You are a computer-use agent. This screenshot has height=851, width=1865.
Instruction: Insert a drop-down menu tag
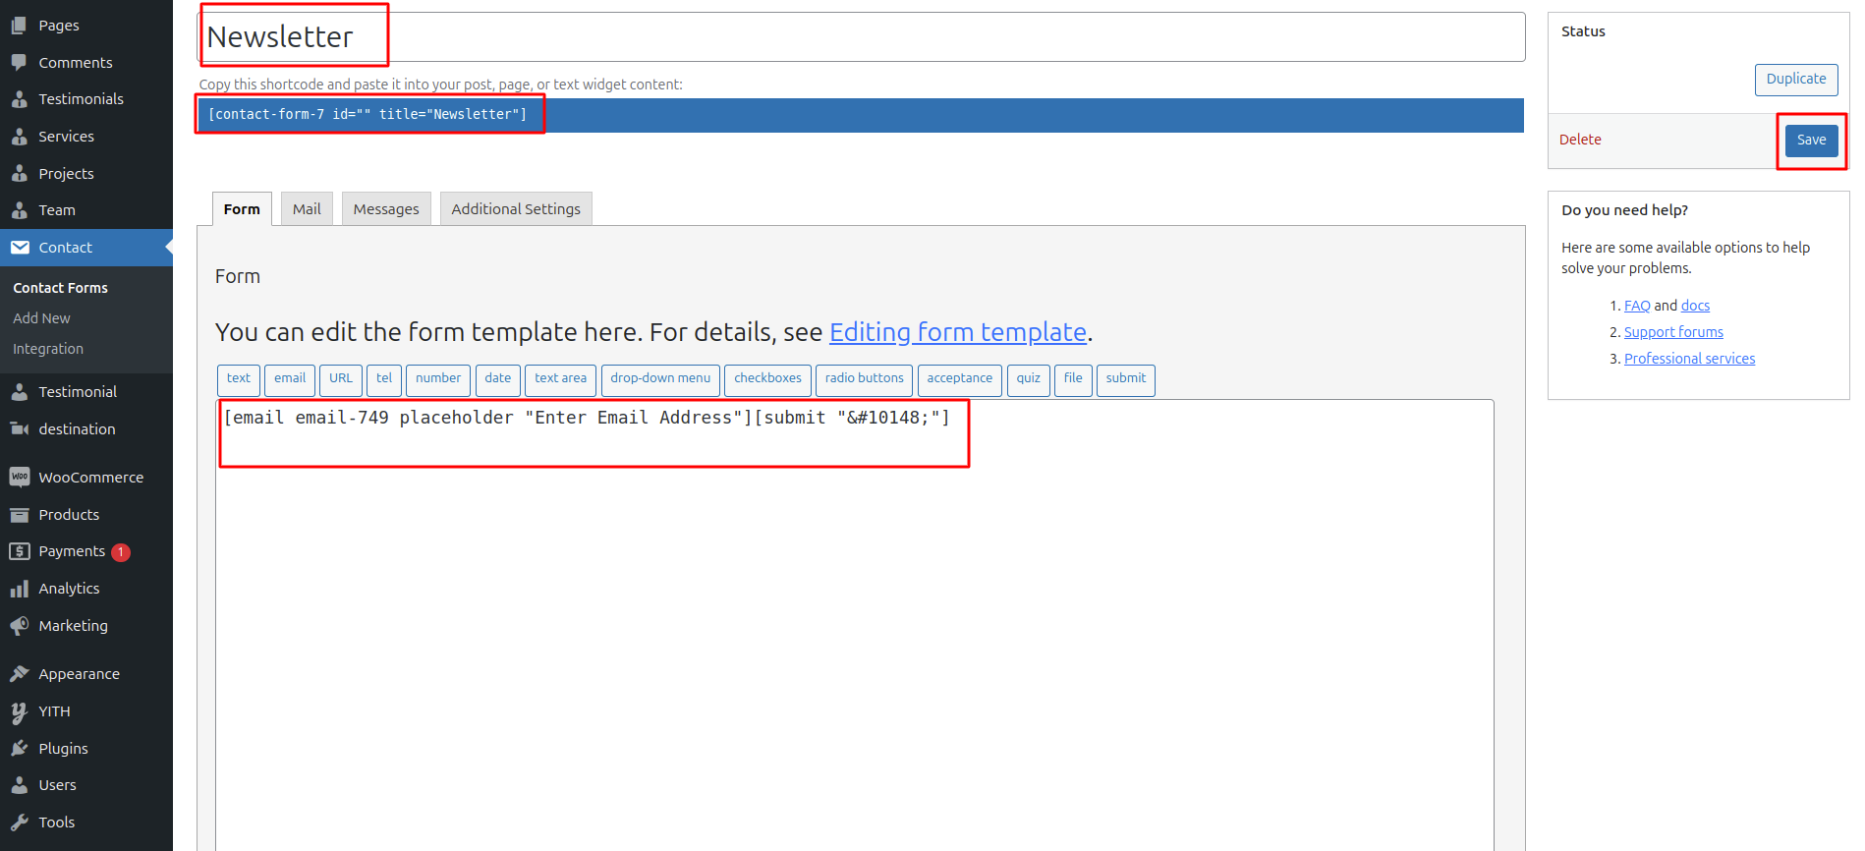tap(660, 379)
